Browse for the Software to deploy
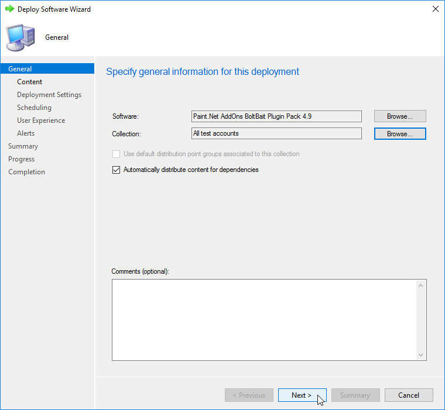 click(400, 116)
